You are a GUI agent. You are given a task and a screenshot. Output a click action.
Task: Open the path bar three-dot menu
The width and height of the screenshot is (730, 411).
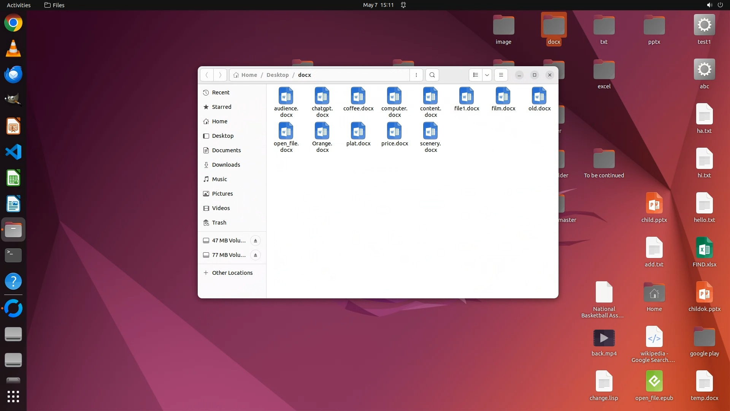pos(416,75)
